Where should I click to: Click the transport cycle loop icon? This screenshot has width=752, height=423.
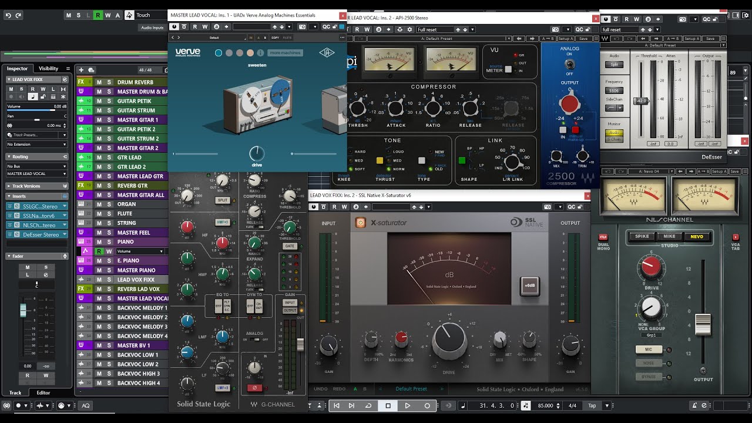368,405
